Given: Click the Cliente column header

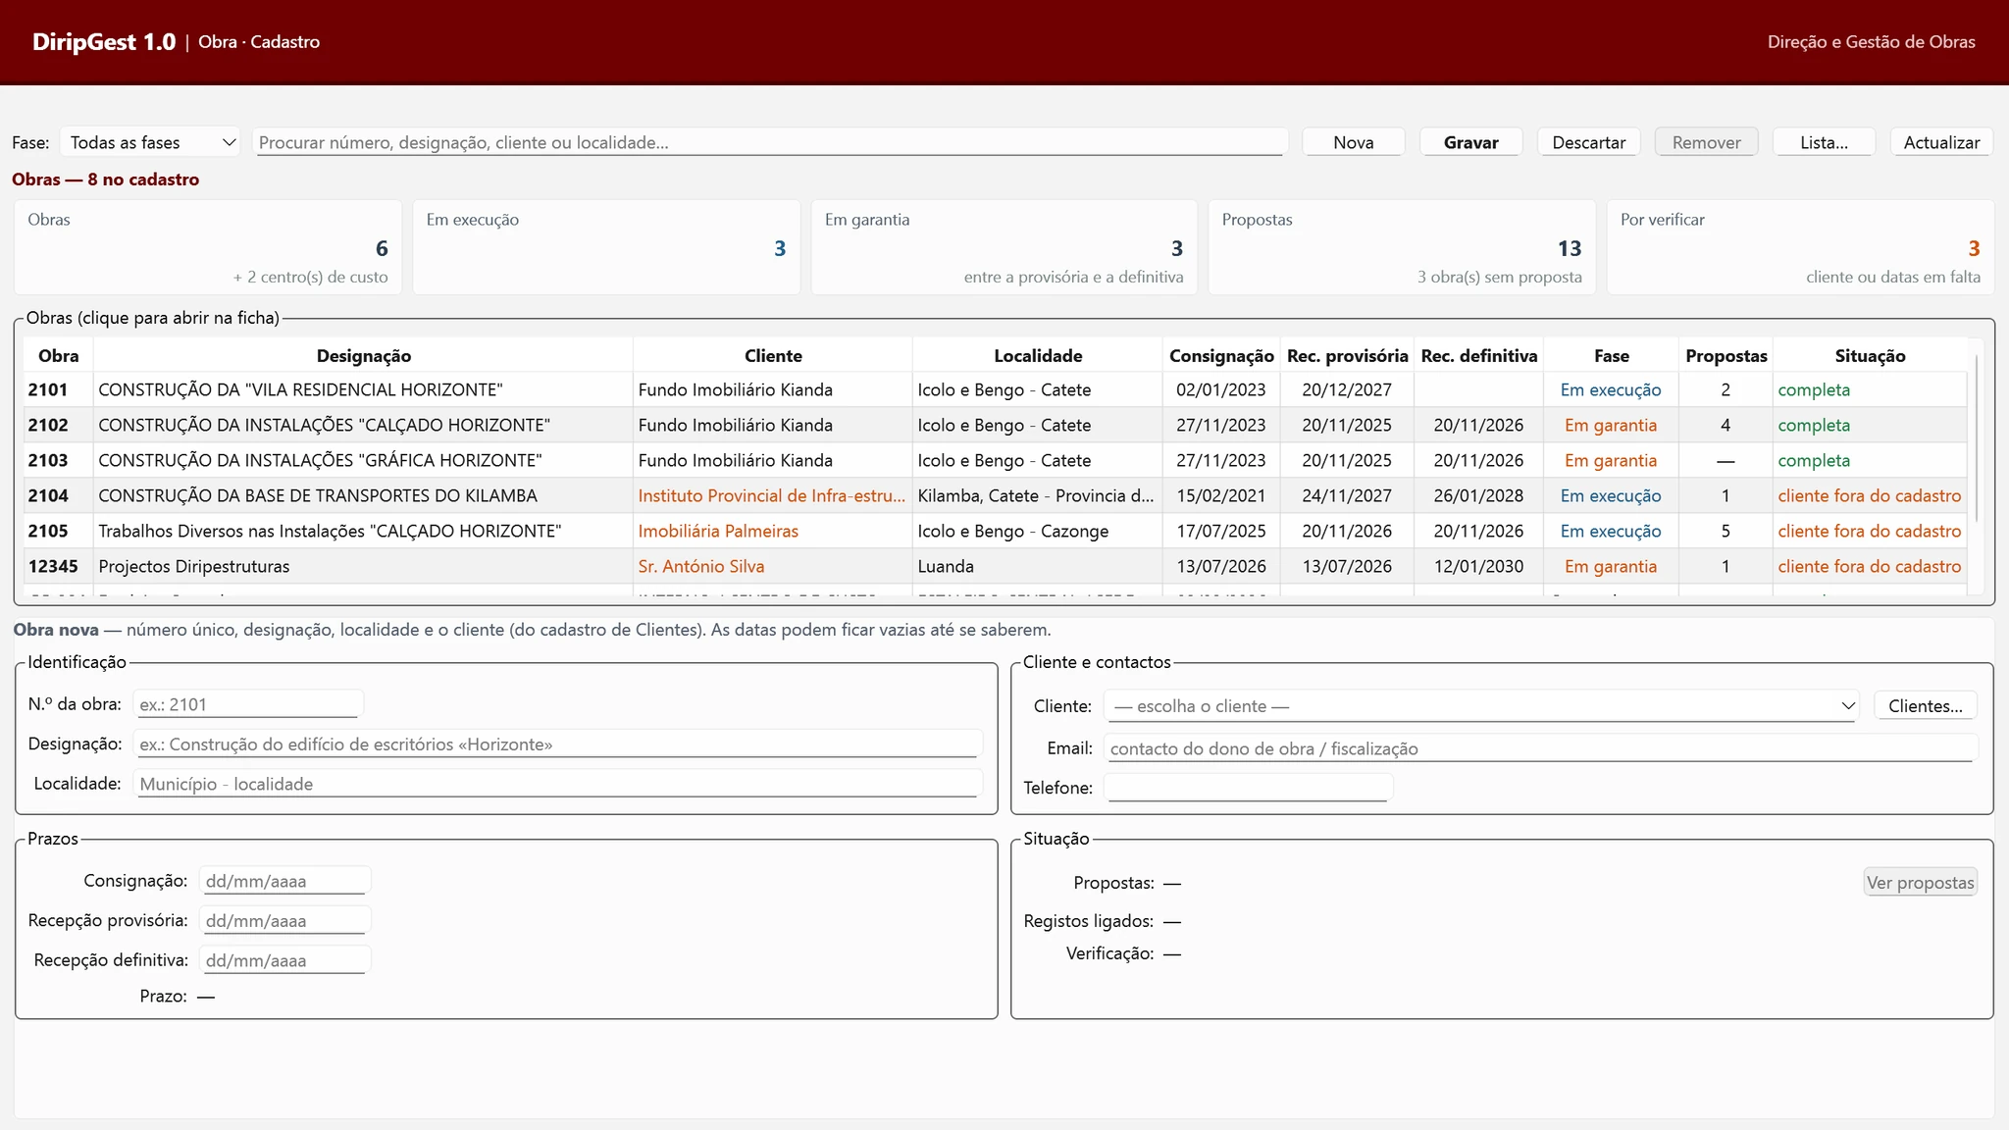Looking at the screenshot, I should [773, 356].
